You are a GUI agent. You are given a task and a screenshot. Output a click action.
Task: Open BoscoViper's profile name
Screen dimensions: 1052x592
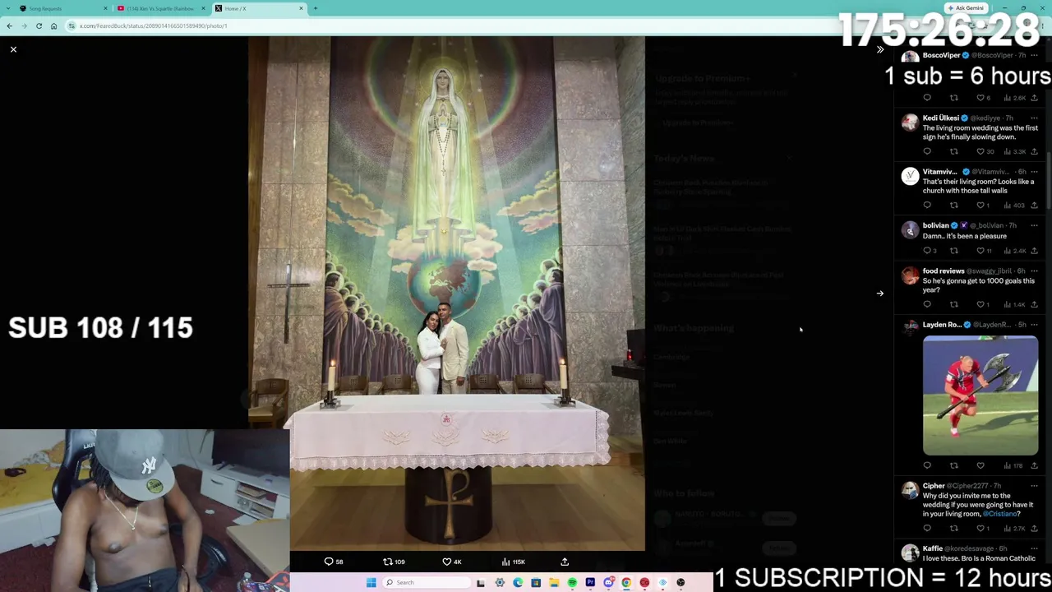pos(941,55)
